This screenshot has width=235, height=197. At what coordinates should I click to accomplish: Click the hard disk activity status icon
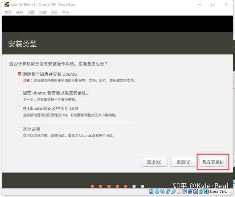point(151,191)
